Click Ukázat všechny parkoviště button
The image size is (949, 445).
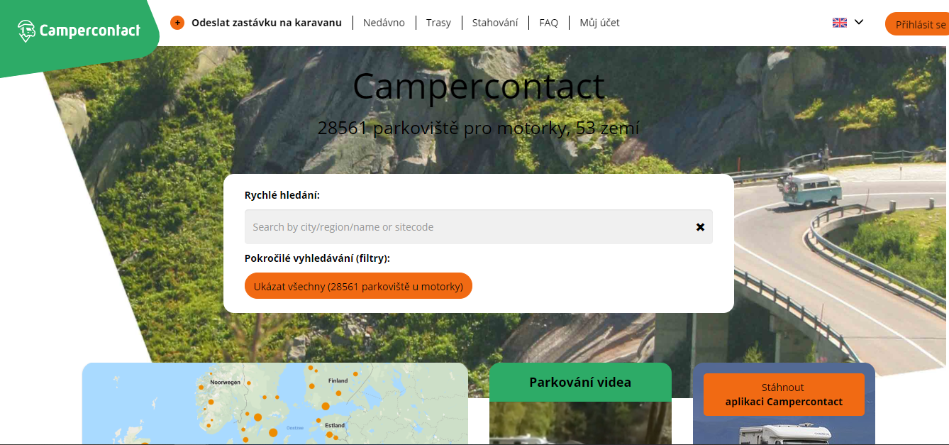coord(358,286)
